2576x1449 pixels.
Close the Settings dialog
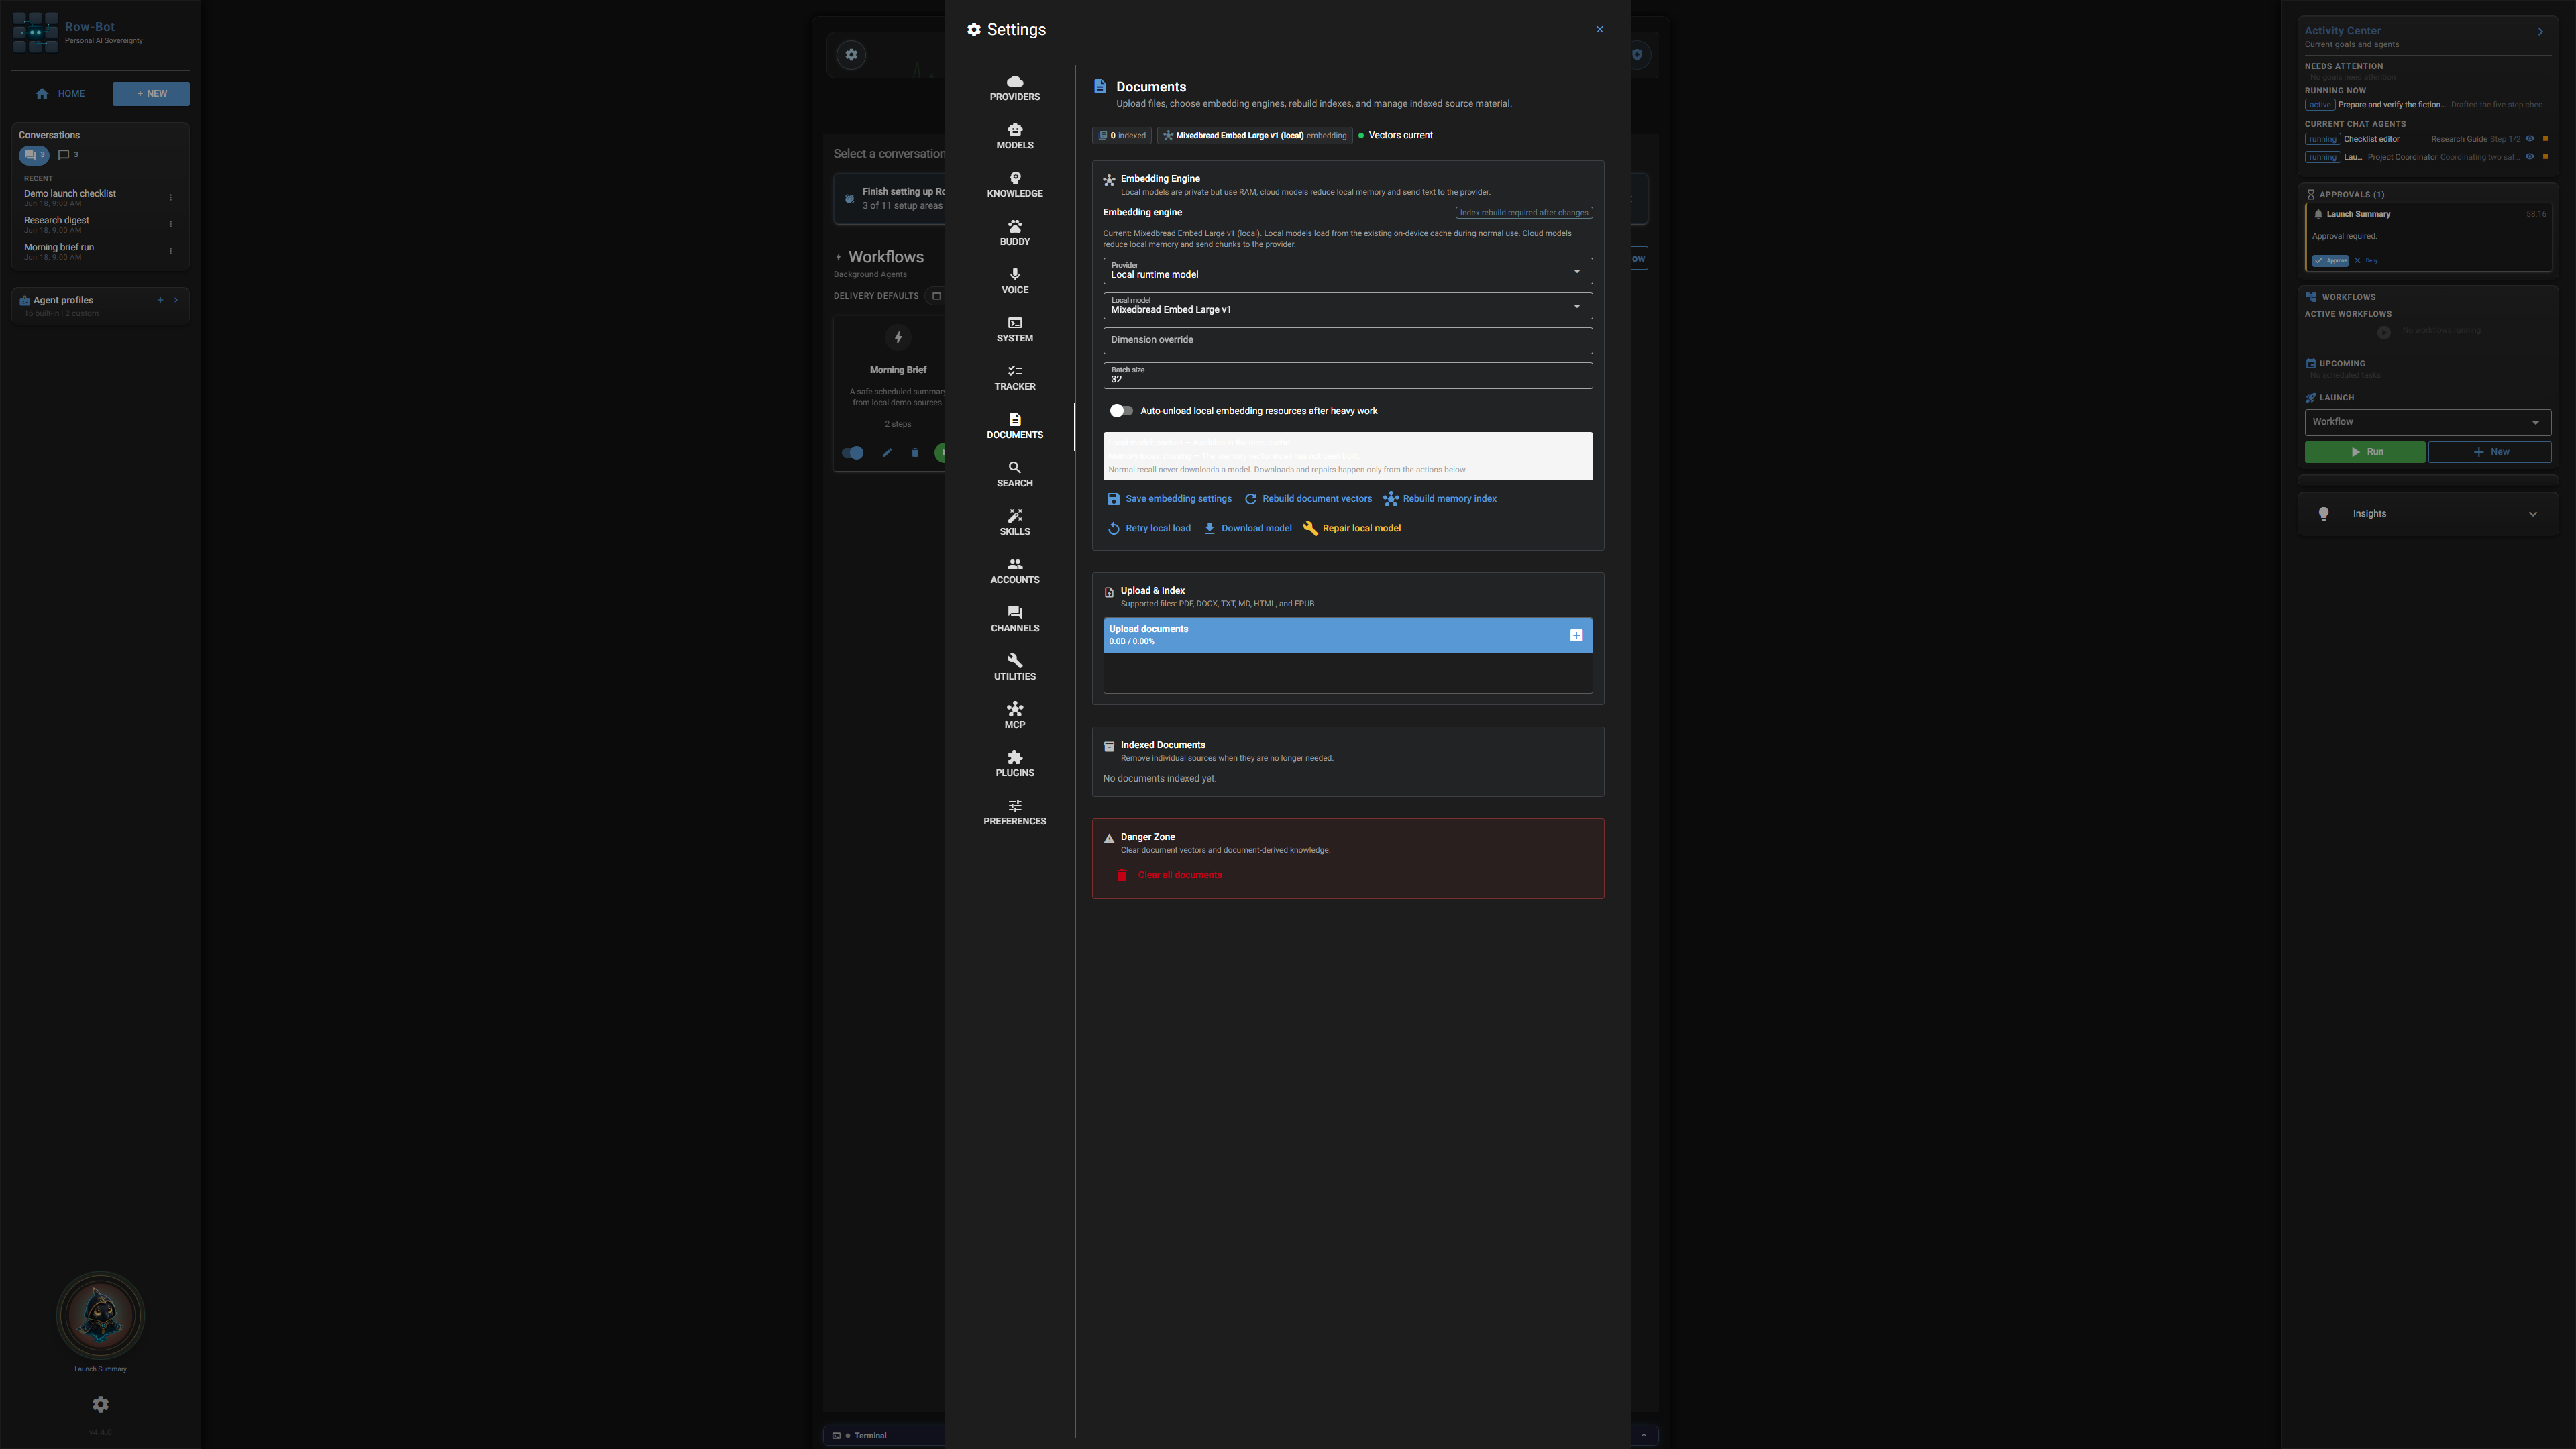tap(1599, 29)
